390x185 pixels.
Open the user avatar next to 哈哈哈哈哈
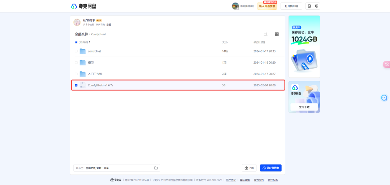[x=235, y=6]
